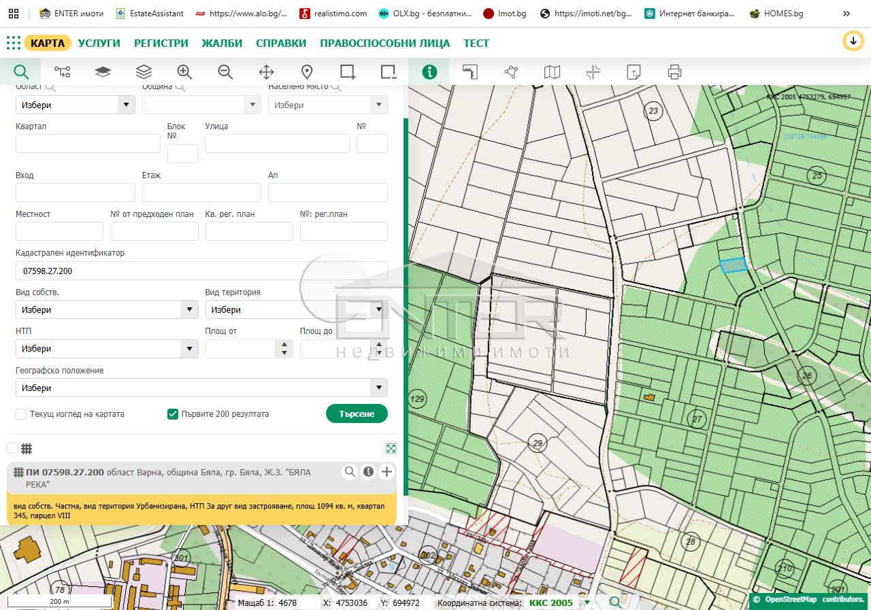Enable Текущ изглед на картата checkbox
This screenshot has height=610, width=871.
coord(21,414)
